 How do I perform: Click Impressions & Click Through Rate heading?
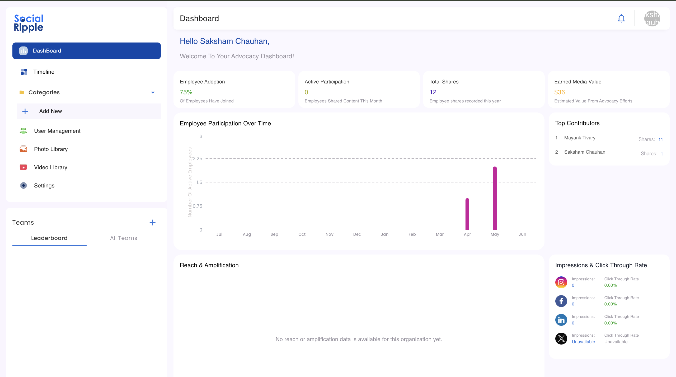click(x=601, y=265)
